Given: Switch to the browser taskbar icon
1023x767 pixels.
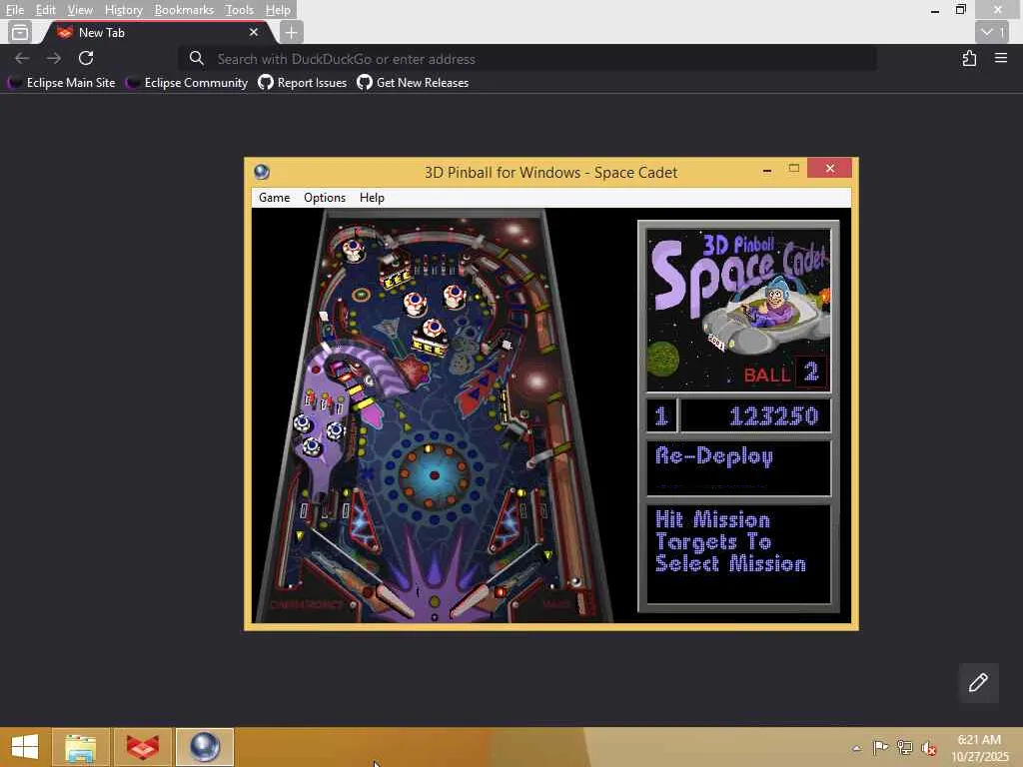Looking at the screenshot, I should tap(143, 747).
